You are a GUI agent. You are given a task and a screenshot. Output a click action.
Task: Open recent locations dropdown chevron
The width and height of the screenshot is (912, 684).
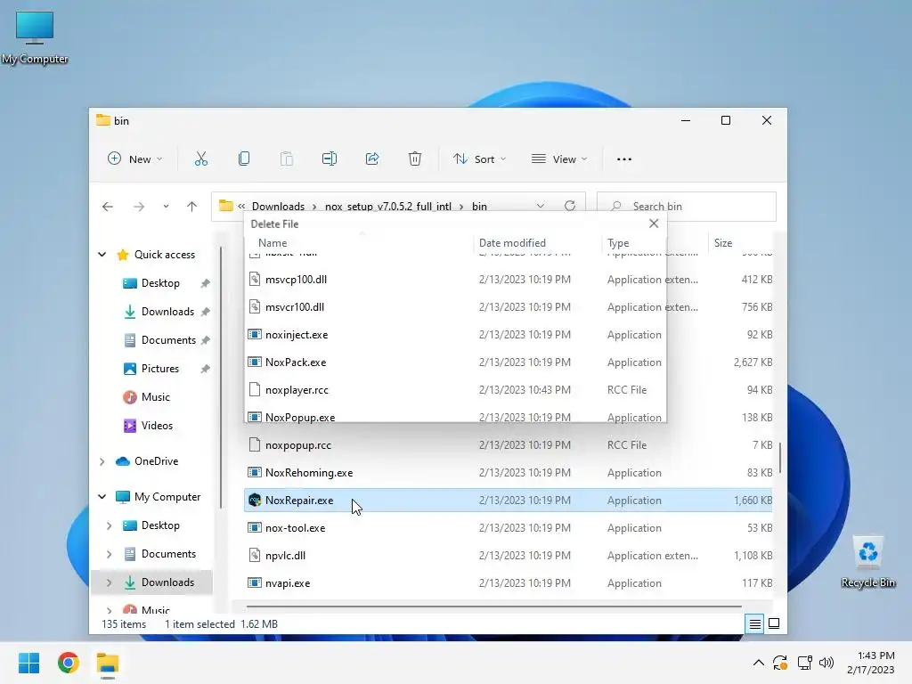click(x=166, y=207)
